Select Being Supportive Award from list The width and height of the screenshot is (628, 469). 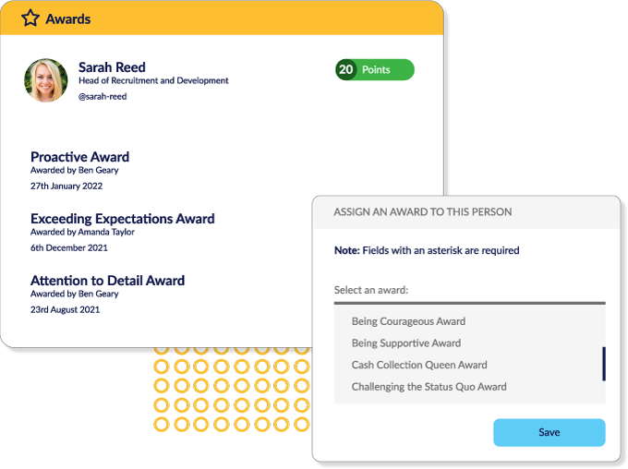[406, 343]
